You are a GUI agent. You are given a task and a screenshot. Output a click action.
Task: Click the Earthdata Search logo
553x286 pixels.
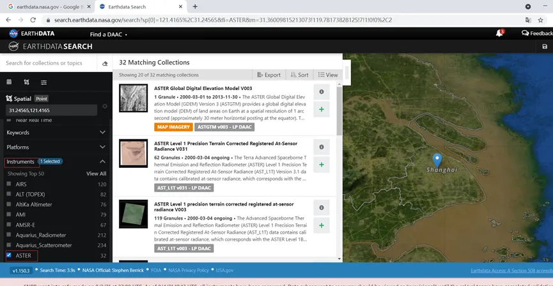[51, 47]
